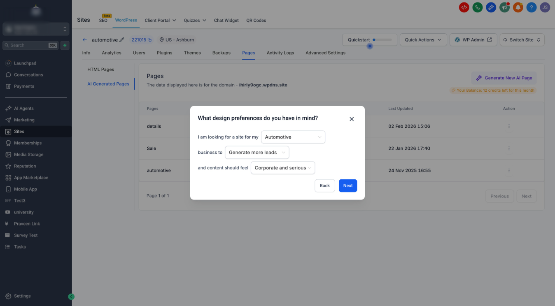Edit site name via pencil icon beside automotive
This screenshot has height=306, width=555.
click(x=121, y=40)
